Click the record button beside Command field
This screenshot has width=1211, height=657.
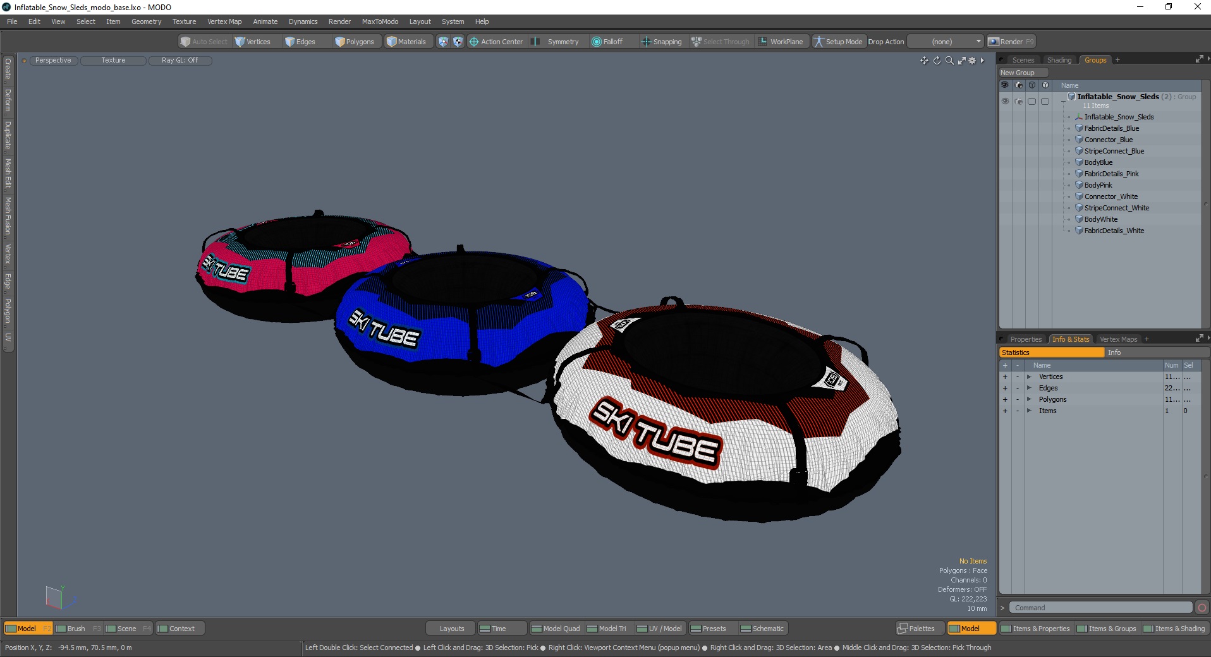(1202, 608)
